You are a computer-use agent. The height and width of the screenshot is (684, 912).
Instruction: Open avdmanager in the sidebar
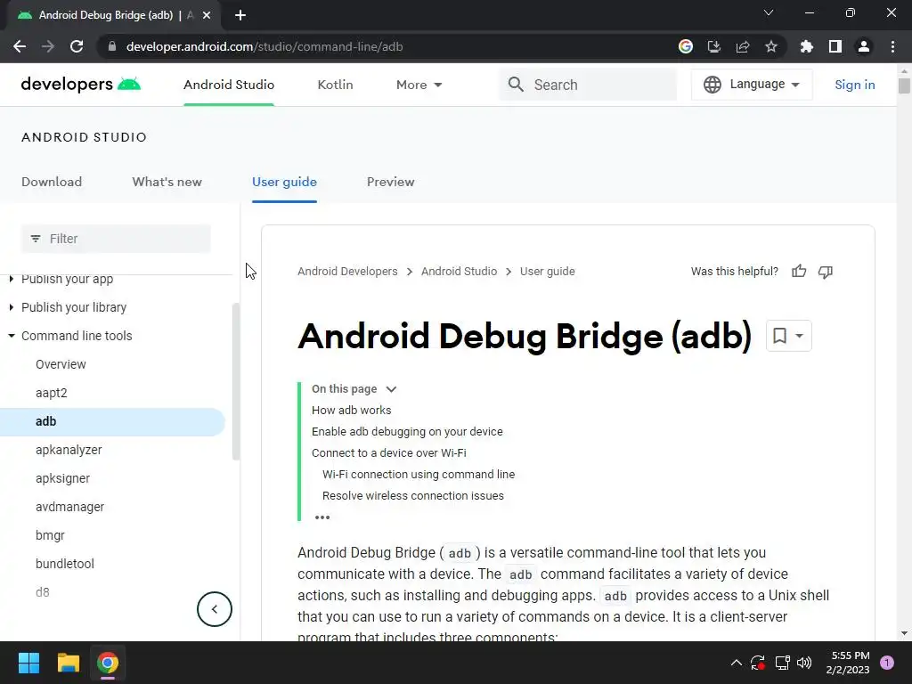tap(69, 507)
